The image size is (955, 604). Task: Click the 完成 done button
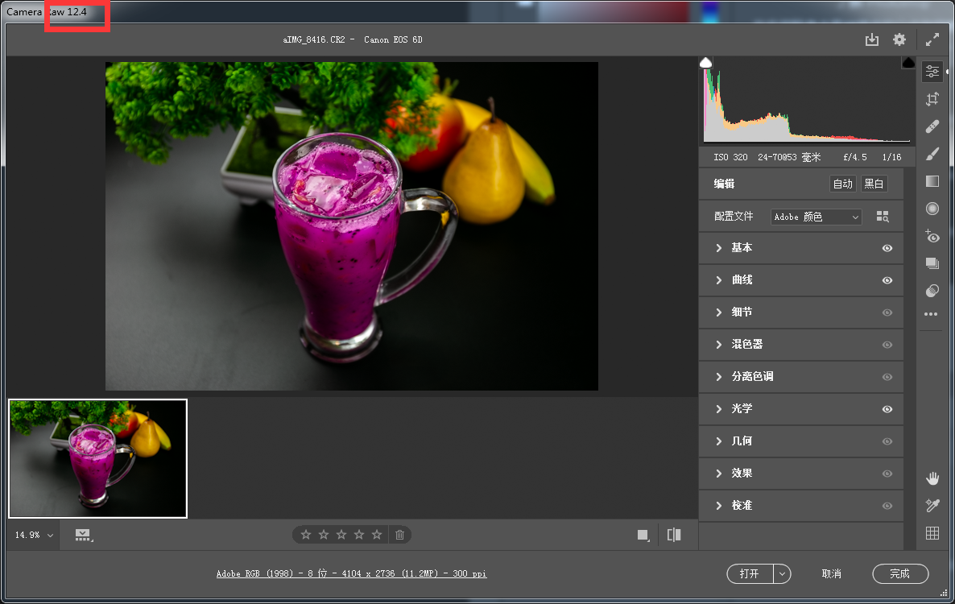[x=899, y=573]
